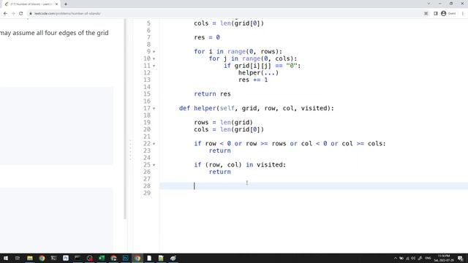Close the Number of Islands tab
This screenshot has height=263, width=468.
pyautogui.click(x=57, y=4)
